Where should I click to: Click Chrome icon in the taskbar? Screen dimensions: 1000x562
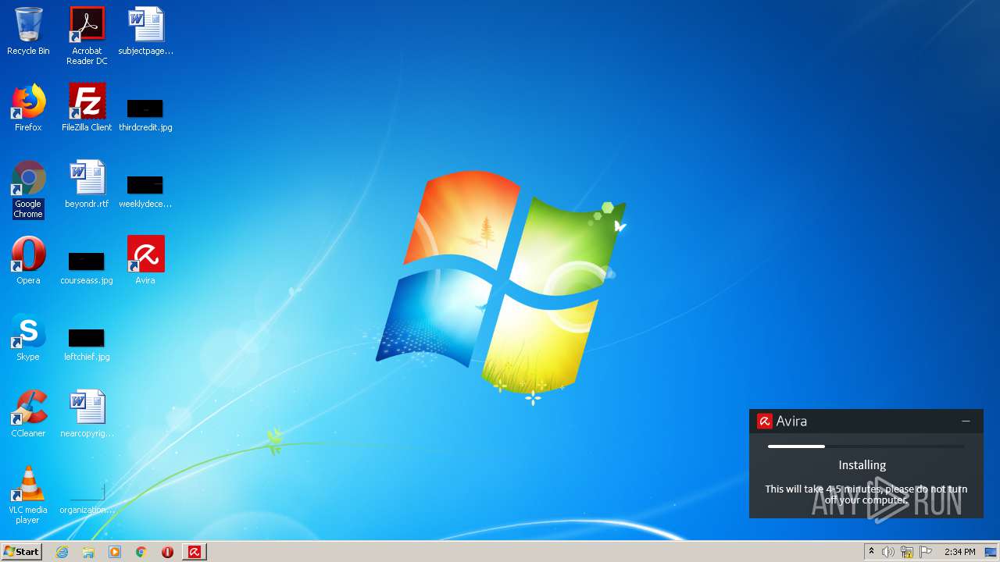141,552
